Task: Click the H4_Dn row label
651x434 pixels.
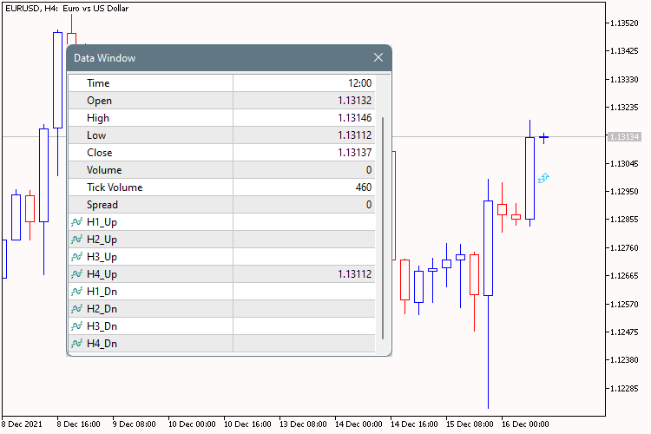Action: coord(102,344)
